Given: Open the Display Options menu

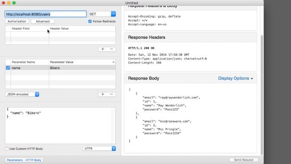Looking at the screenshot, I should pyautogui.click(x=236, y=78).
